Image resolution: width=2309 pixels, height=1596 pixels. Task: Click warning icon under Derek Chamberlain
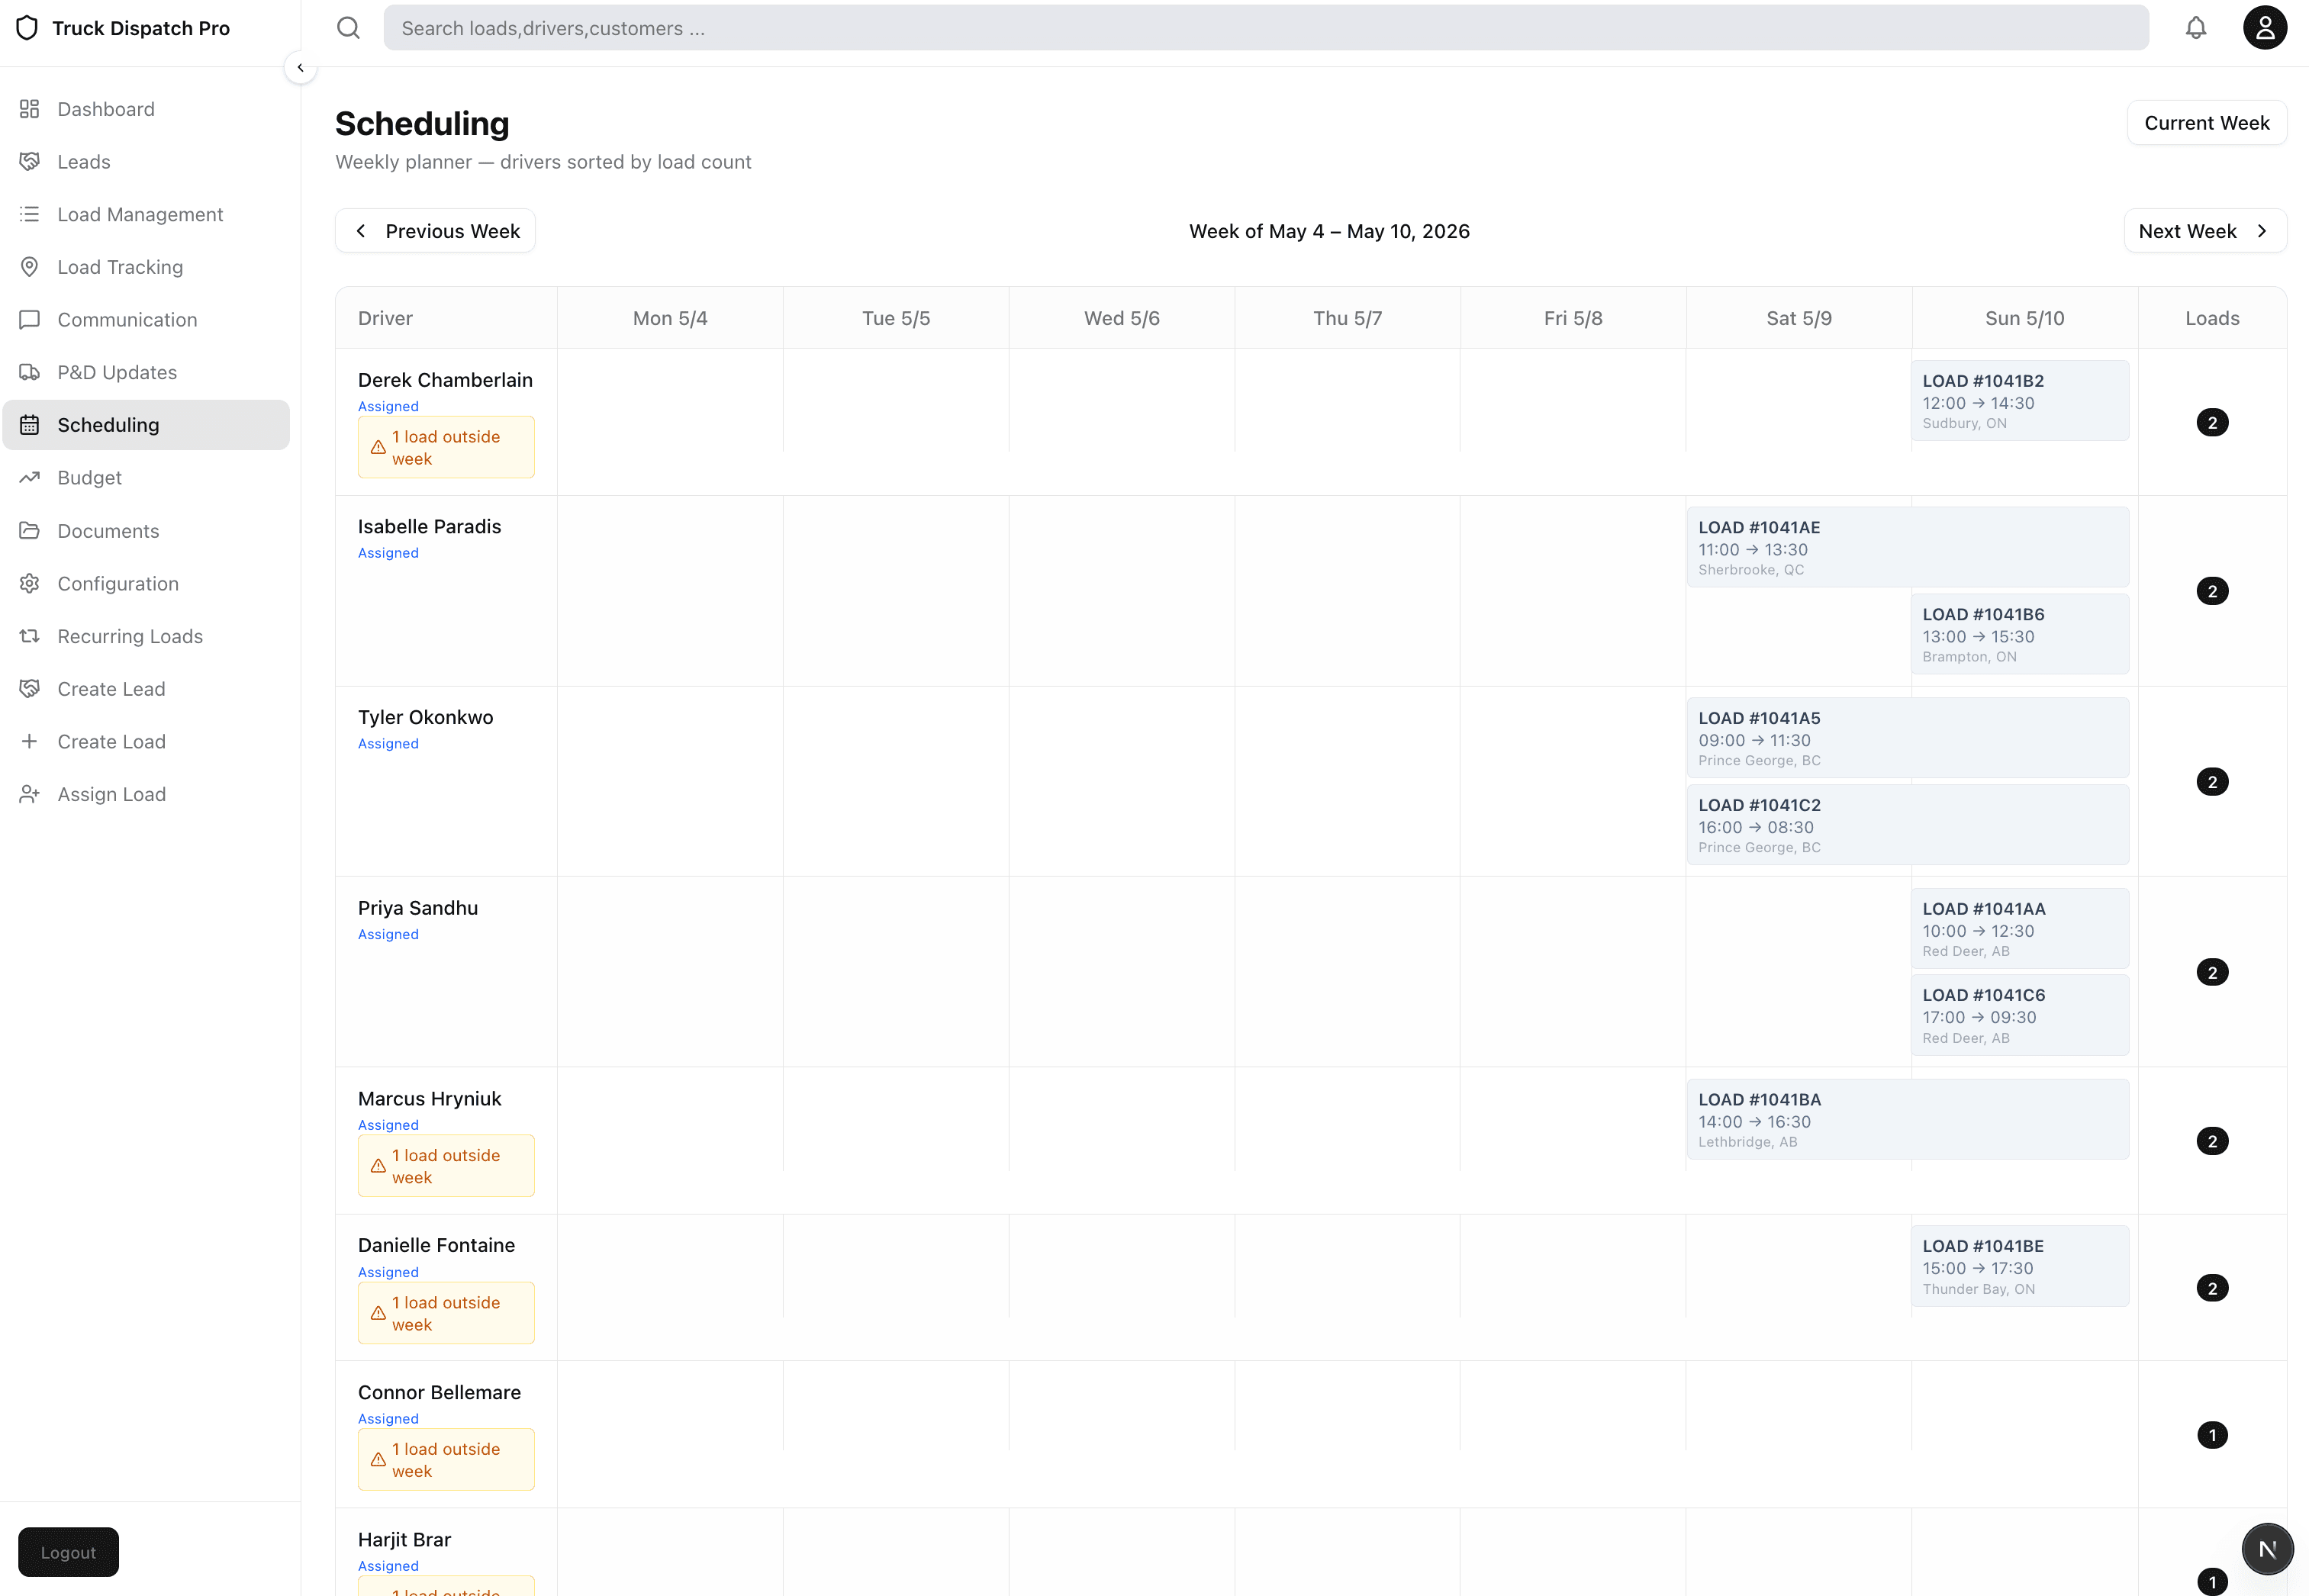pyautogui.click(x=378, y=448)
